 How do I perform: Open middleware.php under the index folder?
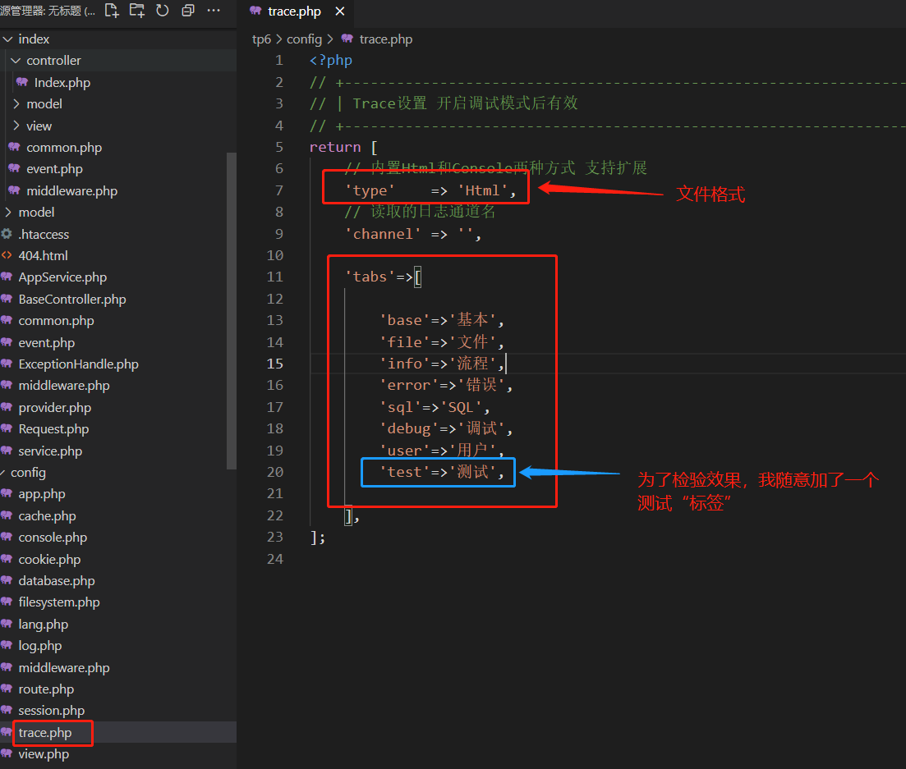pyautogui.click(x=71, y=191)
